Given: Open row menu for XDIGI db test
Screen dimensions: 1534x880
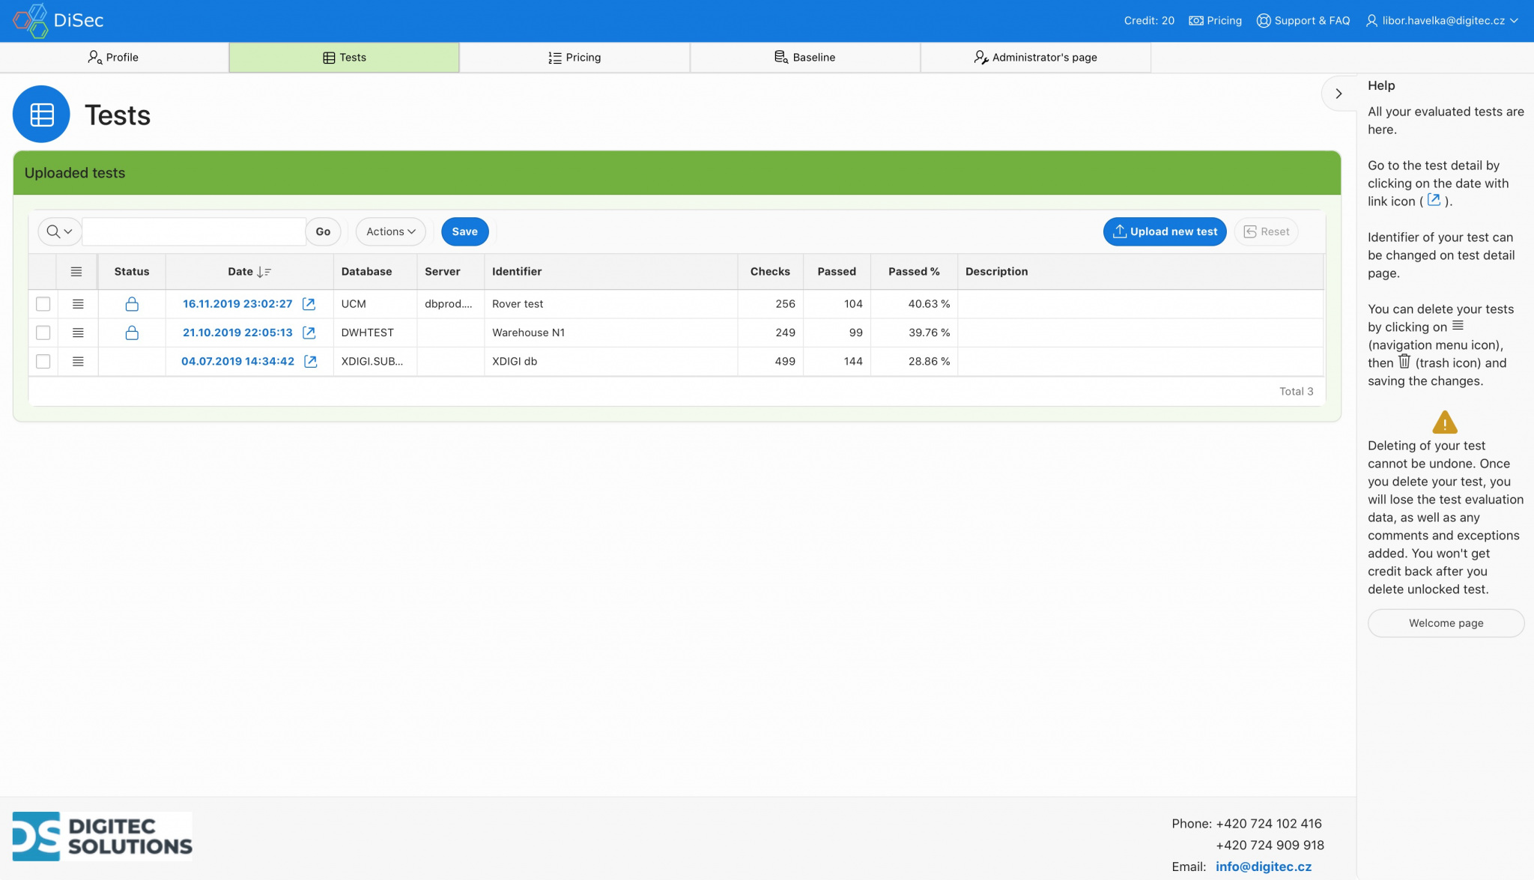Looking at the screenshot, I should click(x=78, y=362).
